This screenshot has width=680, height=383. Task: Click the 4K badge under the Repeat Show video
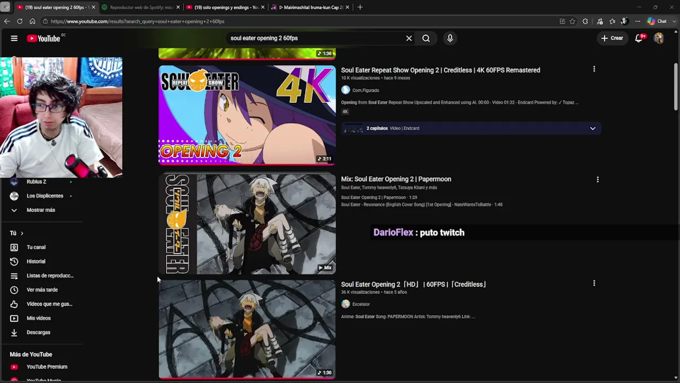pyautogui.click(x=345, y=112)
